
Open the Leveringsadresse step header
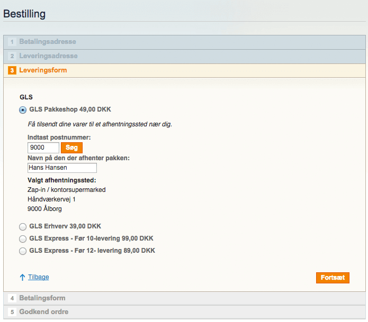(48, 56)
